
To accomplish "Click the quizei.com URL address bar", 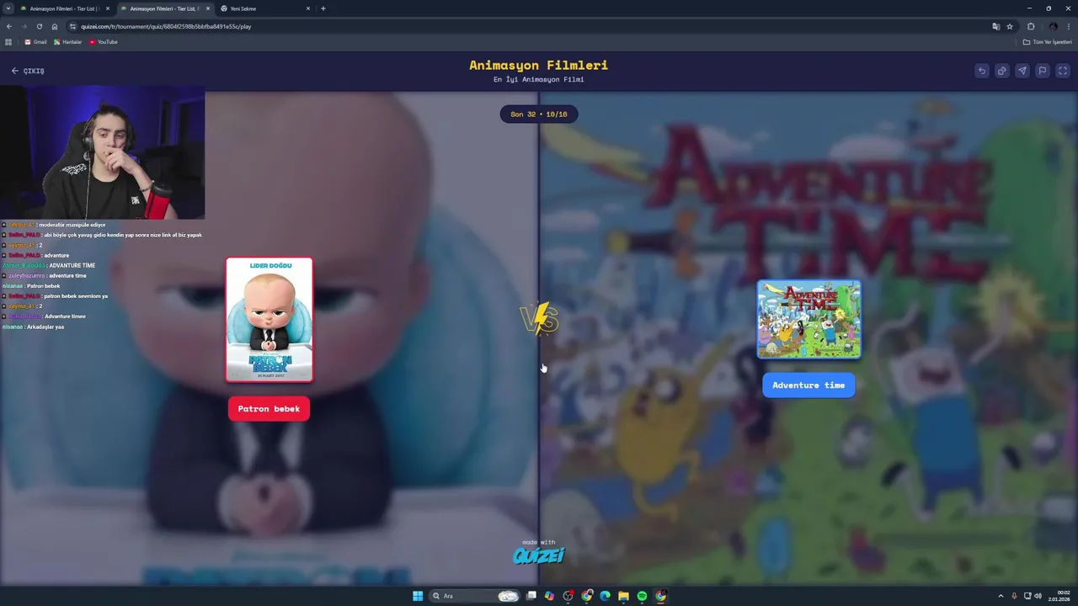I will pos(166,26).
